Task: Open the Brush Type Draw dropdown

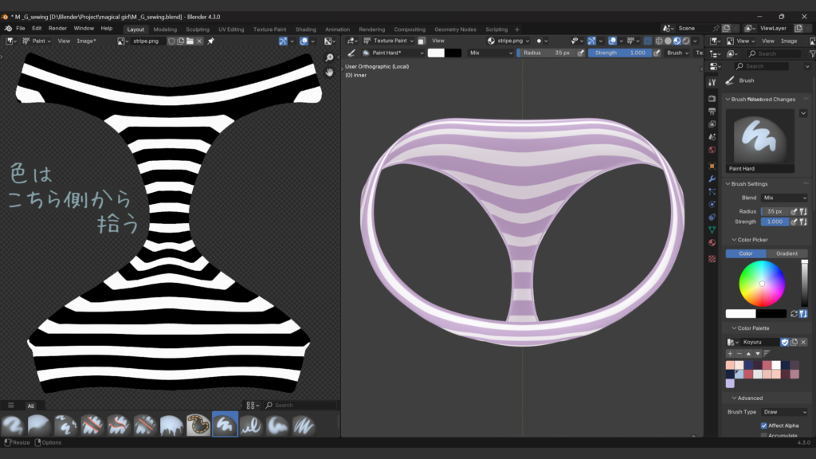Action: pyautogui.click(x=784, y=412)
